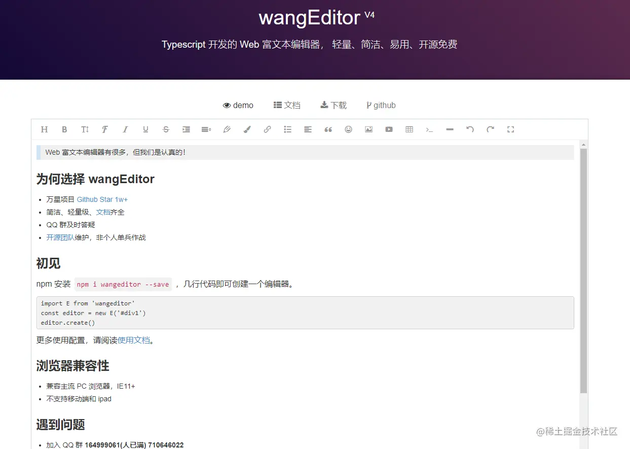Screen dimensions: 630x449
Task: Toggle fullscreen editor mode
Action: coord(510,129)
